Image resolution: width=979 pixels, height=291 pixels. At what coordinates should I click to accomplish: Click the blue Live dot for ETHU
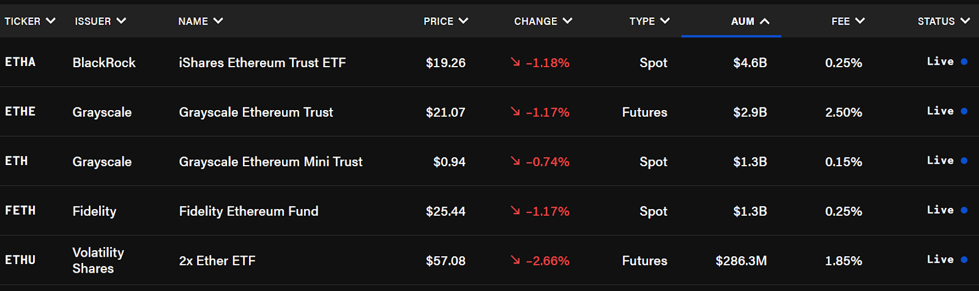pos(964,260)
